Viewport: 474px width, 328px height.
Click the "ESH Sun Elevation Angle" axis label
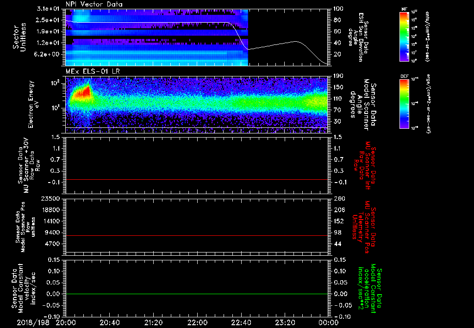(359, 37)
